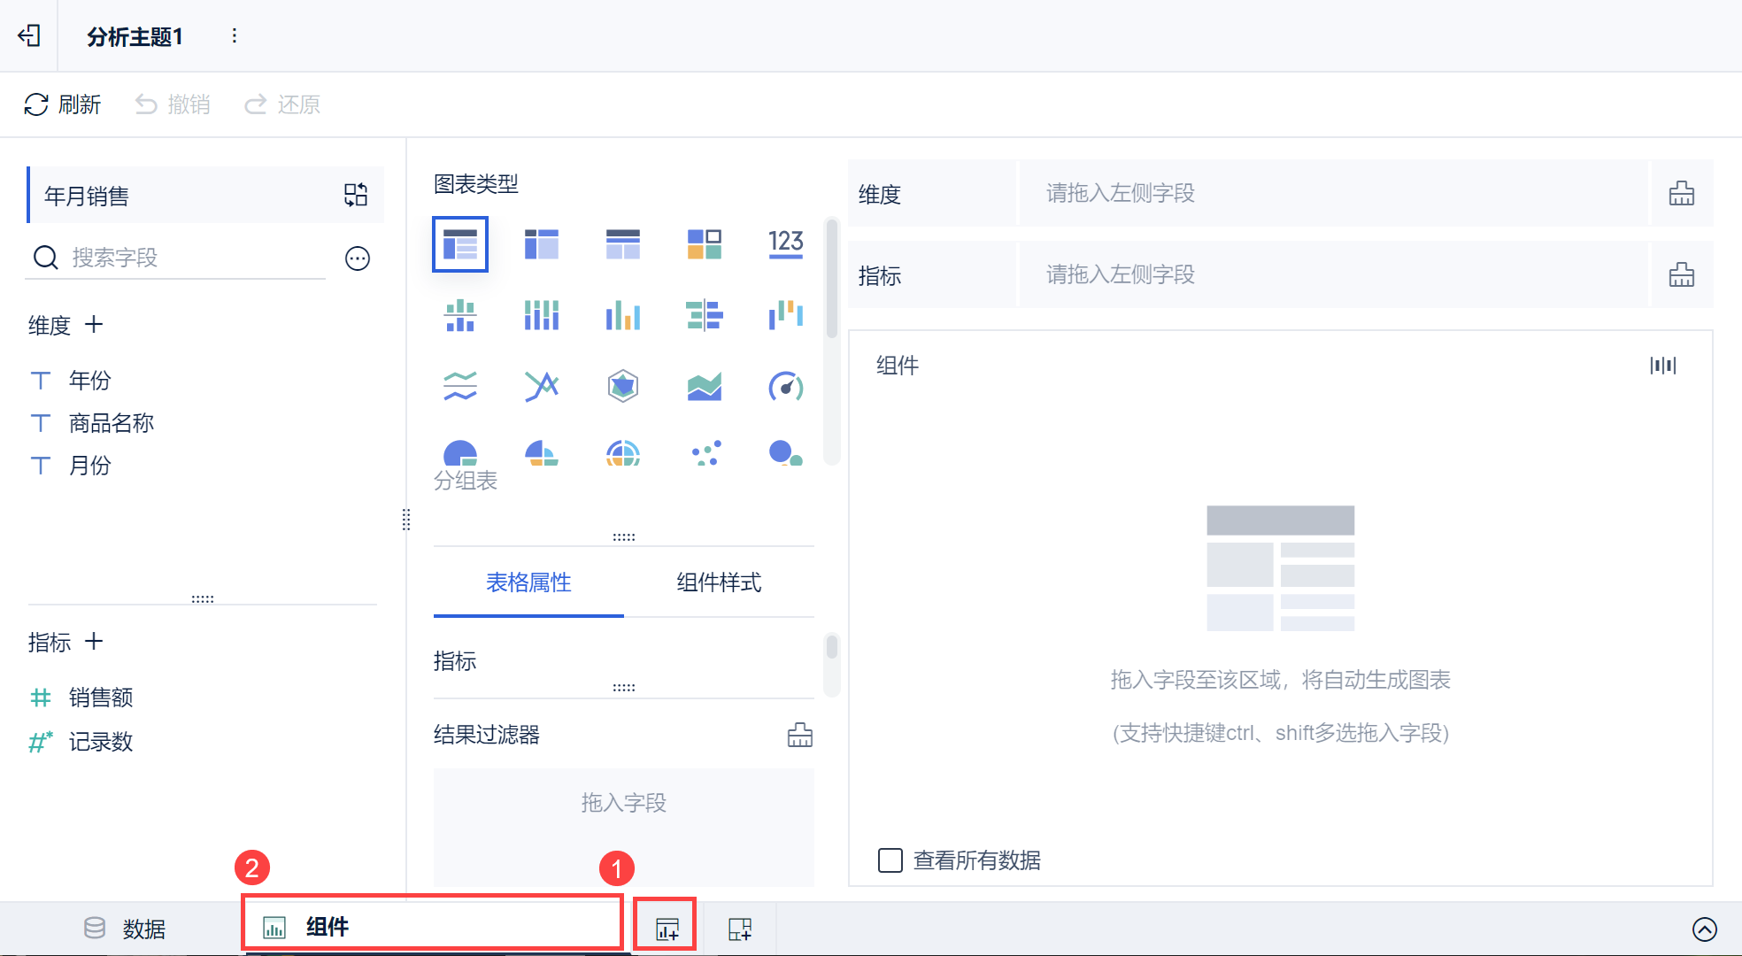Select the scatter plot chart type
Image resolution: width=1742 pixels, height=956 pixels.
coord(705,453)
